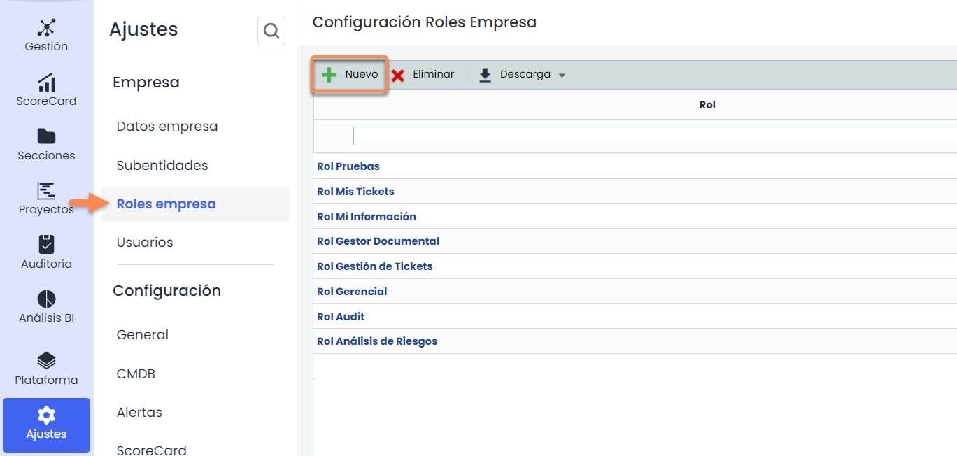Viewport: 957px width, 456px height.
Task: Open the Usuarios settings entry
Action: point(145,243)
